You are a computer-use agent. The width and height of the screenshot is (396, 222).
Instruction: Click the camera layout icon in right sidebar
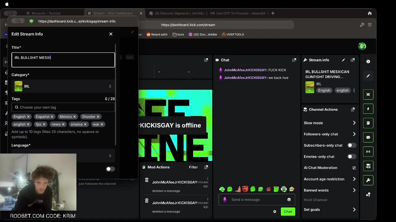pyautogui.click(x=368, y=166)
